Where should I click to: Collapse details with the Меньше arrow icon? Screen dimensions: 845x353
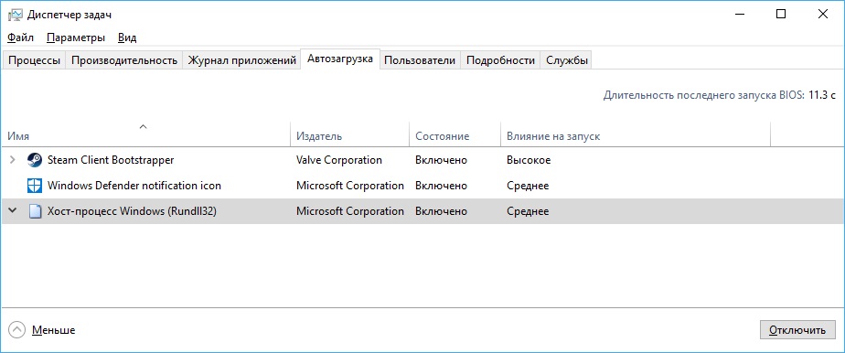[16, 330]
